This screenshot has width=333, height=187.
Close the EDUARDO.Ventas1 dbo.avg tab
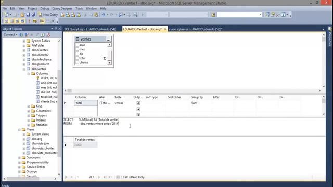coord(165,29)
